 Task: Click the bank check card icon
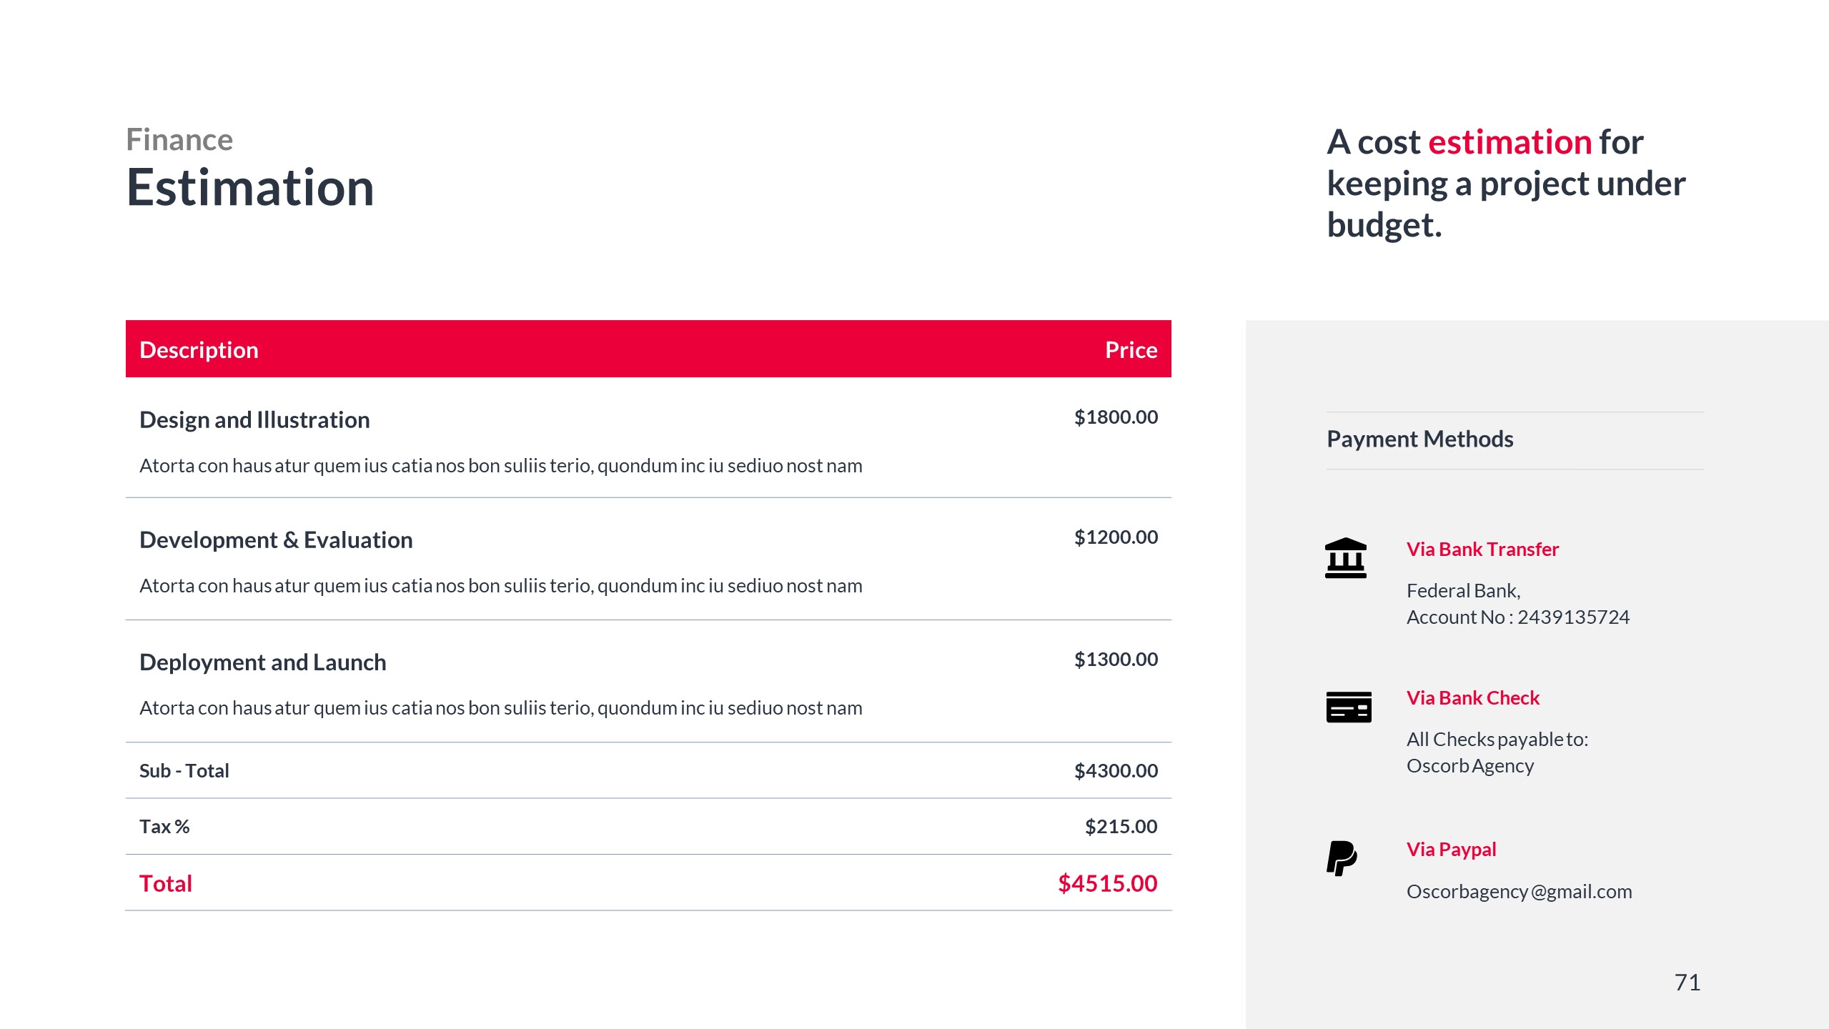click(x=1348, y=707)
